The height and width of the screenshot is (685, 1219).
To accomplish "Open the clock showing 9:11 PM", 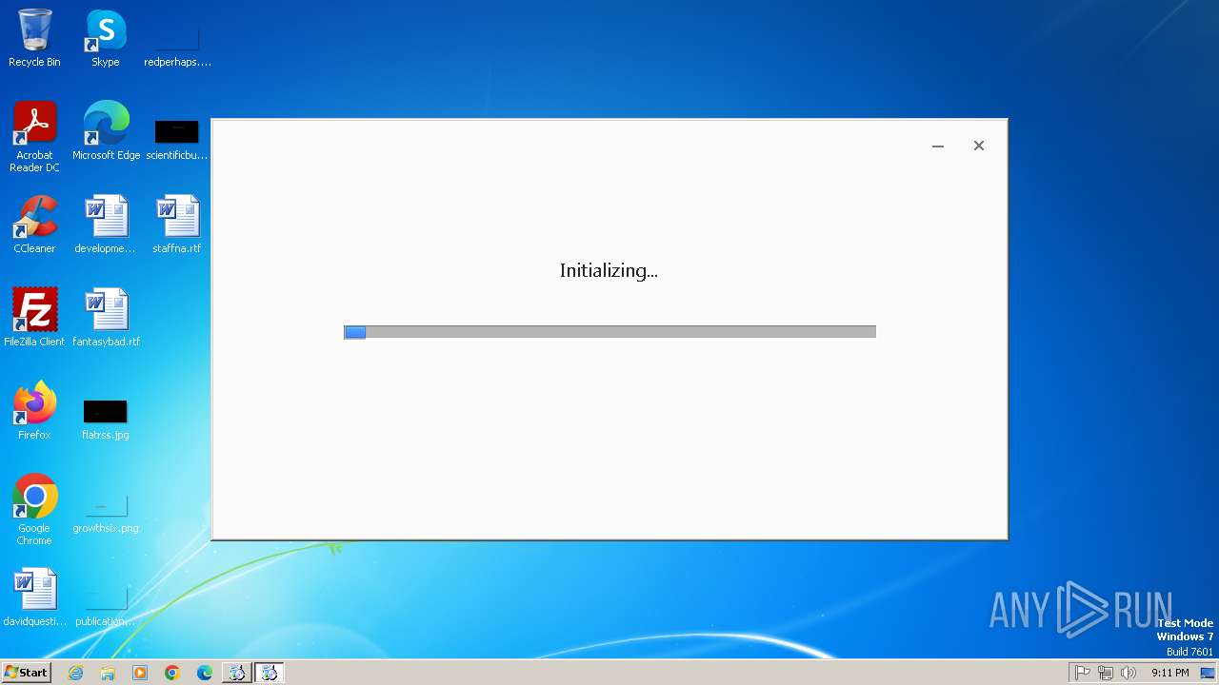I will [x=1169, y=673].
